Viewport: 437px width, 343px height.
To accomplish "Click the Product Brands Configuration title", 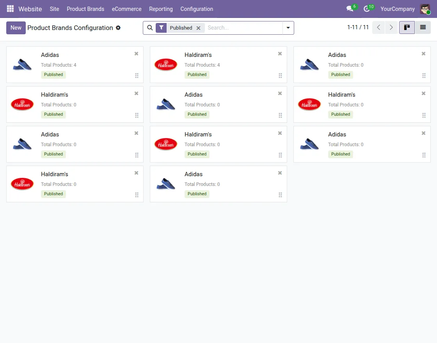I will [70, 28].
